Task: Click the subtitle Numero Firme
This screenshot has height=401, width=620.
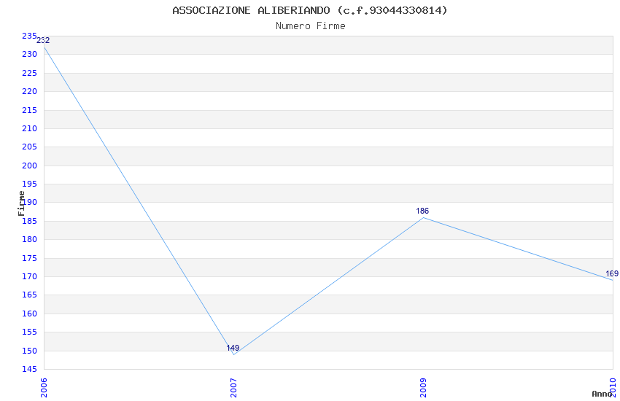Action: coord(311,26)
